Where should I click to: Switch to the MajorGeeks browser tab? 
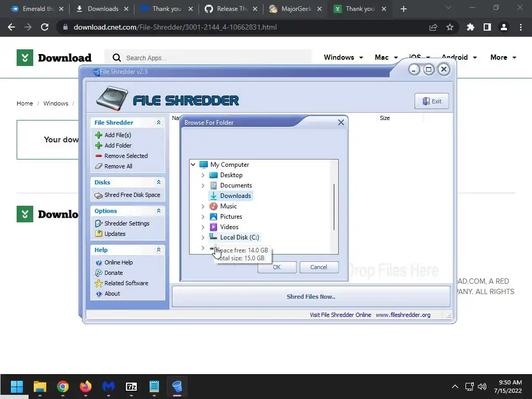click(296, 9)
